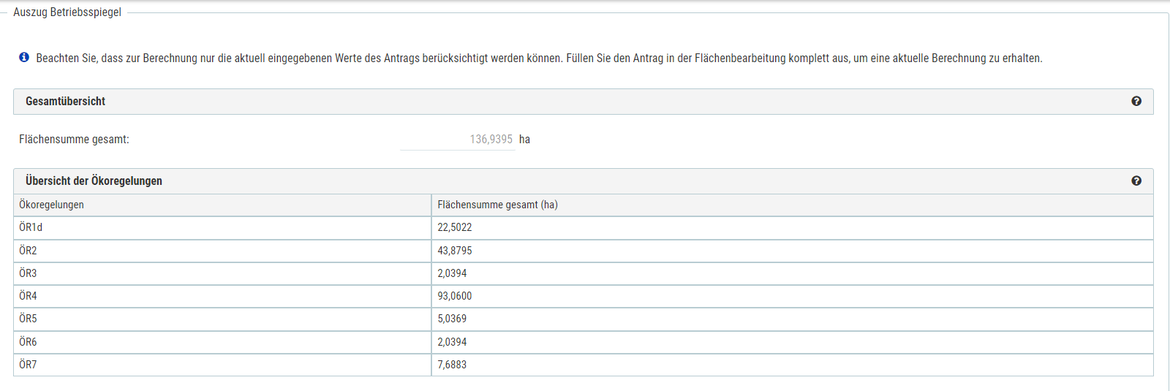This screenshot has width=1170, height=391.
Task: Open help for Übersicht der Ökoregelungen
Action: tap(1136, 181)
